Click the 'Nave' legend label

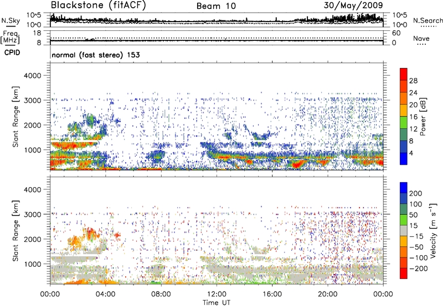pyautogui.click(x=421, y=38)
